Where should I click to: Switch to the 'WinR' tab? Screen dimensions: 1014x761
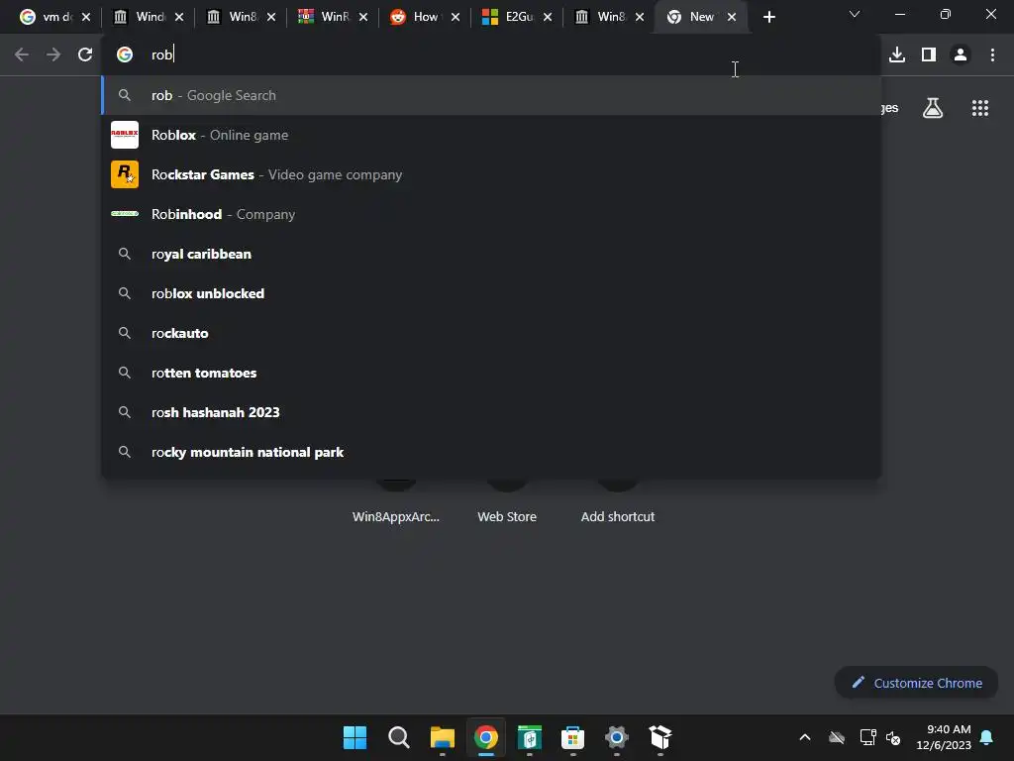(333, 17)
